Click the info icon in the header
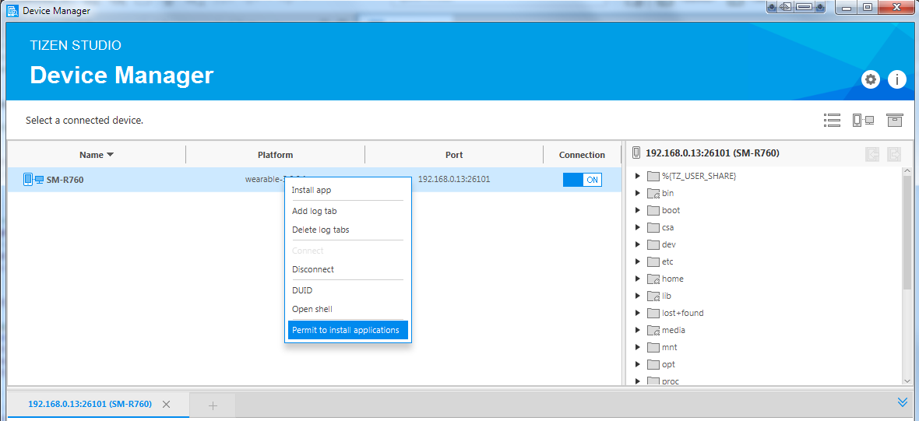This screenshot has height=421, width=919. [897, 79]
